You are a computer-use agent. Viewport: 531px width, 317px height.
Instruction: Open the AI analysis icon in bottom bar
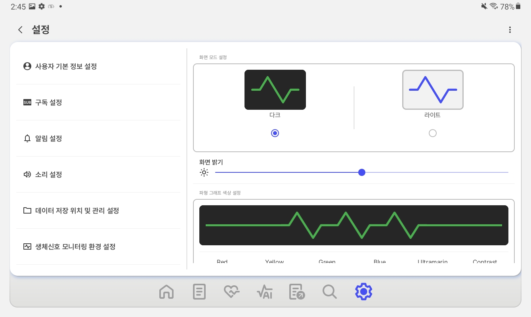point(264,292)
